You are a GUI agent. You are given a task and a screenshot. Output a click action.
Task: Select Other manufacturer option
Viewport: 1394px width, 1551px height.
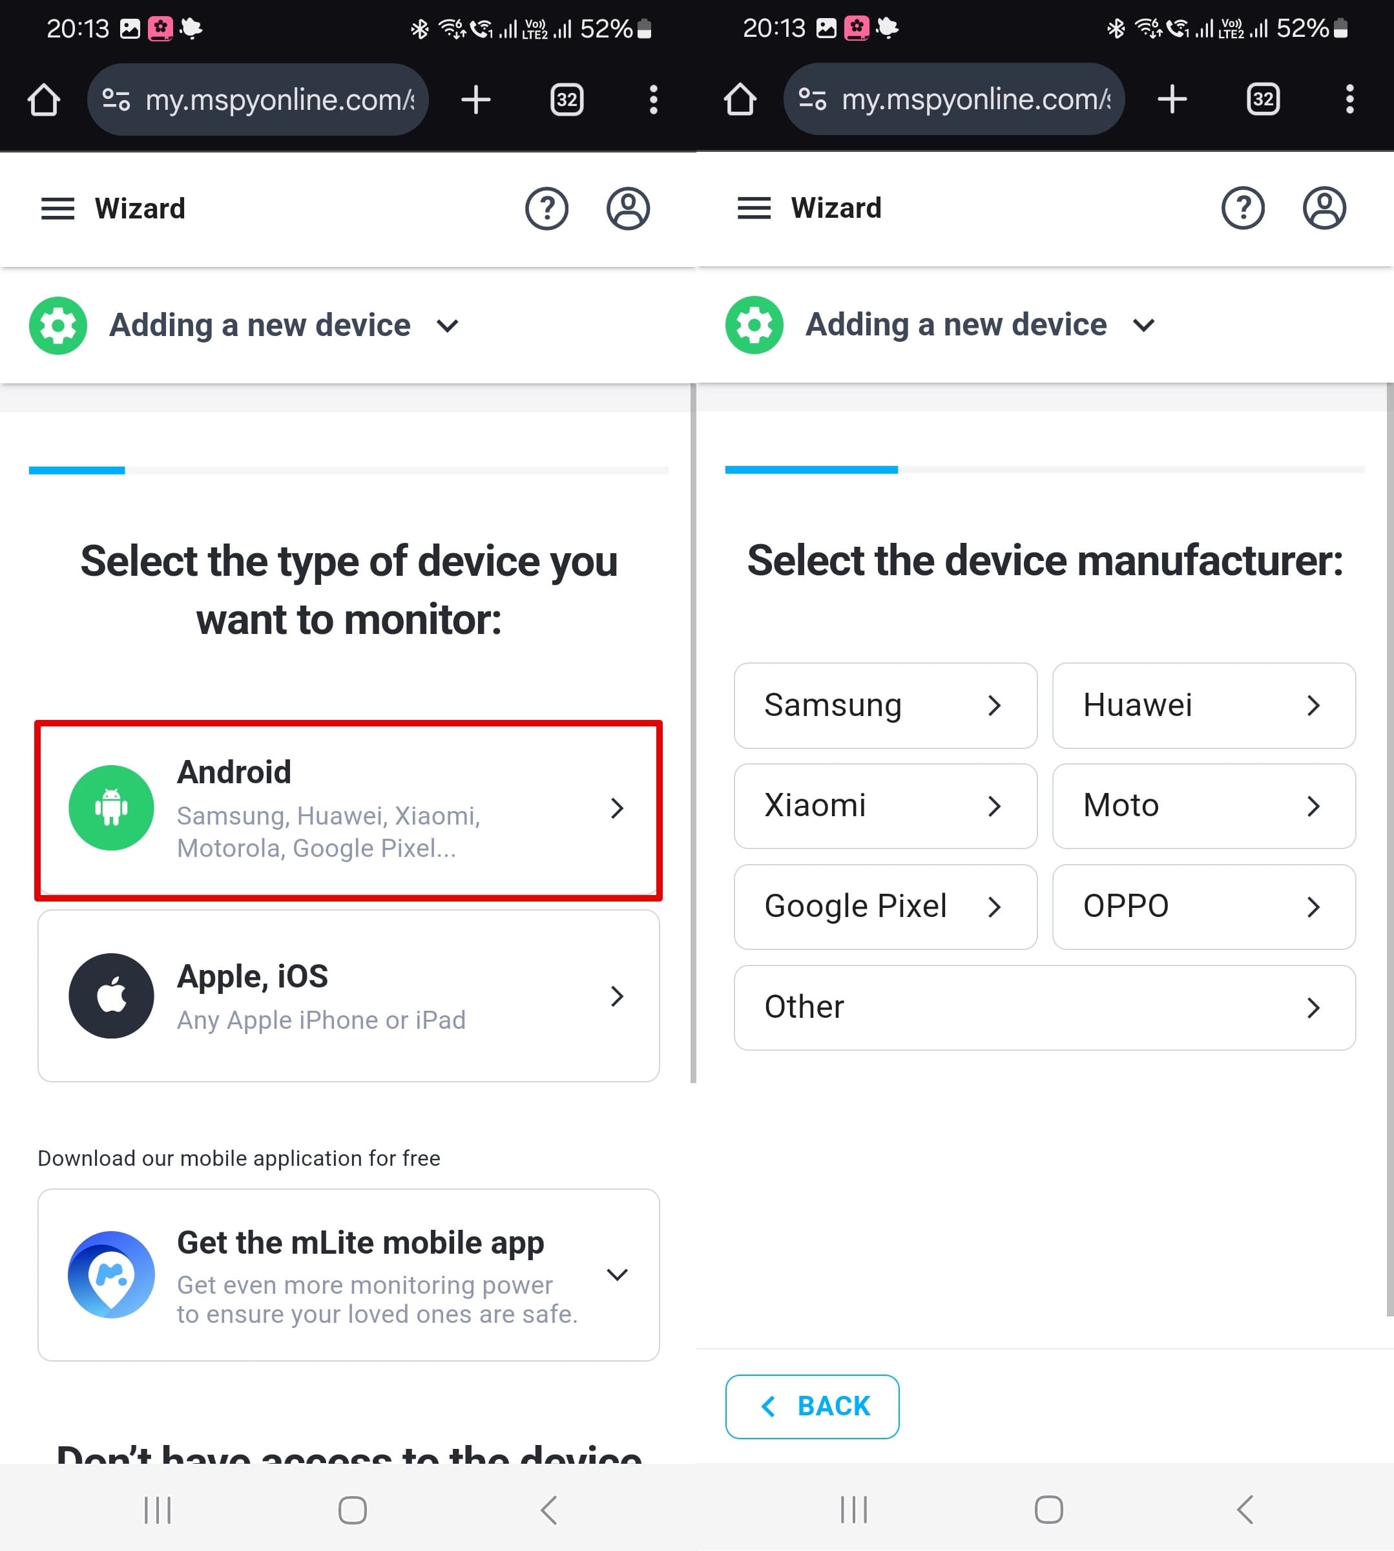[1045, 1008]
